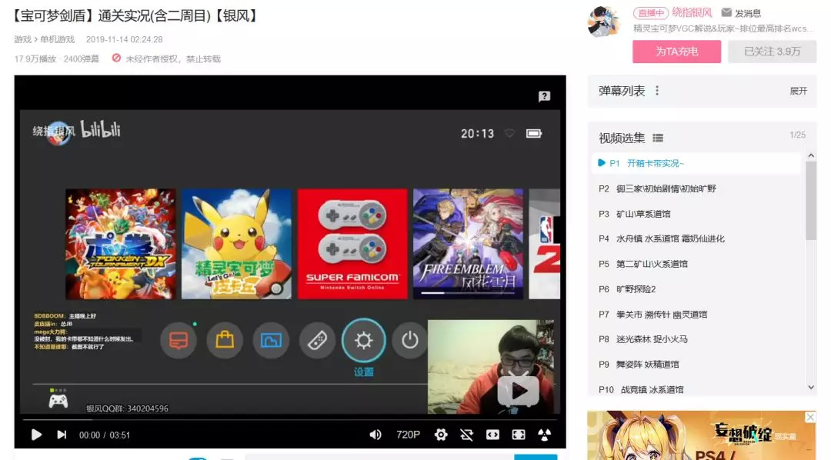
Task: Click the 为TA充电 button
Action: 677,52
